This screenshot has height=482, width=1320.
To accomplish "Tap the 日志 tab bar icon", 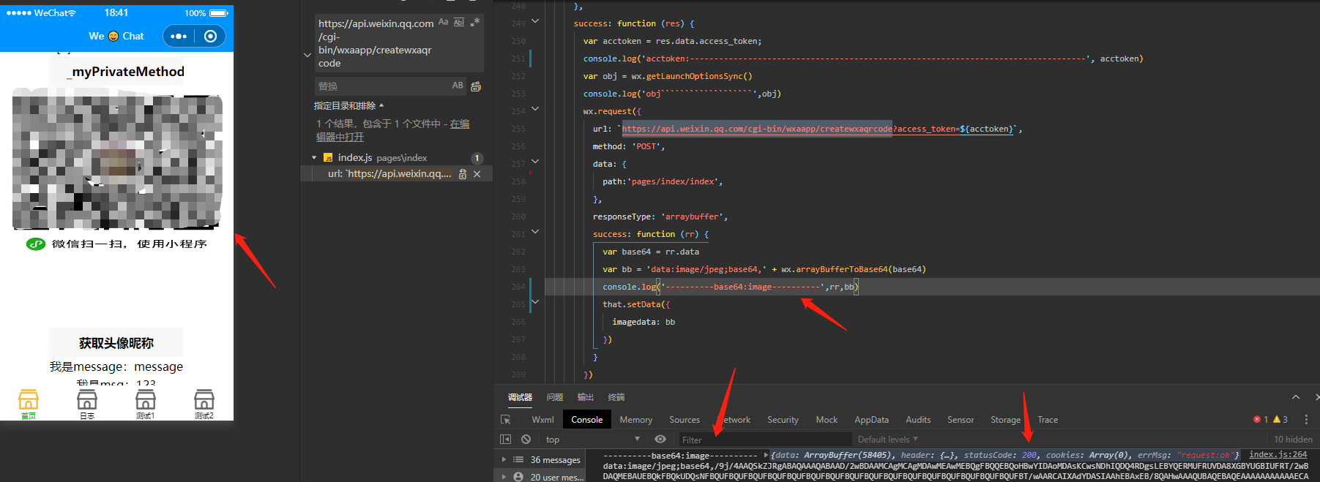I will tap(87, 404).
